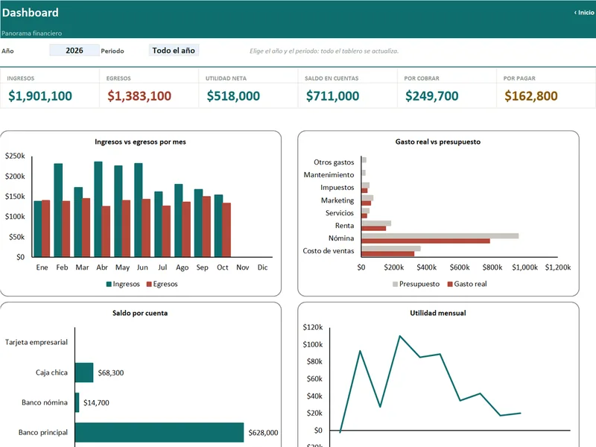Click the Otros gastos category label
The image size is (596, 447).
pos(334,162)
